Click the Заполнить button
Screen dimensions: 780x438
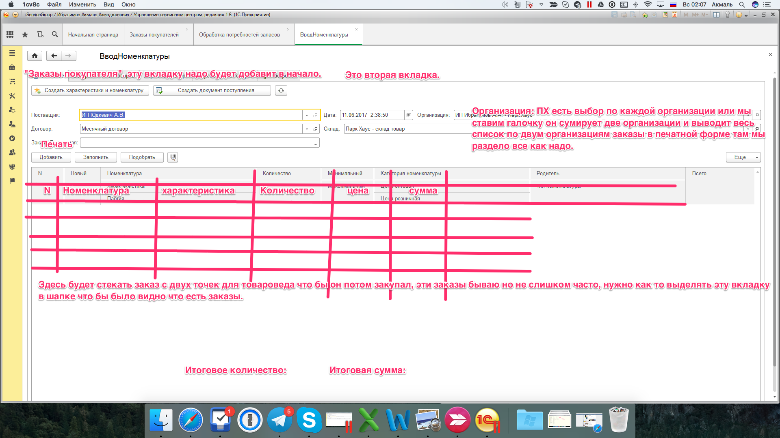point(96,157)
